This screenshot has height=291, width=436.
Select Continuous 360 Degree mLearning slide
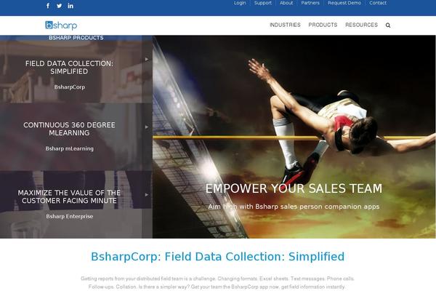[69, 129]
